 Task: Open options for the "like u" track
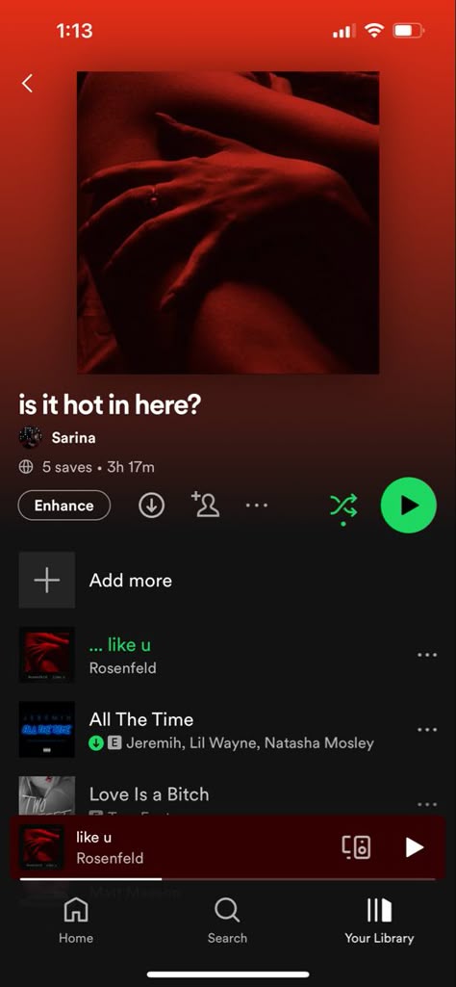427,656
